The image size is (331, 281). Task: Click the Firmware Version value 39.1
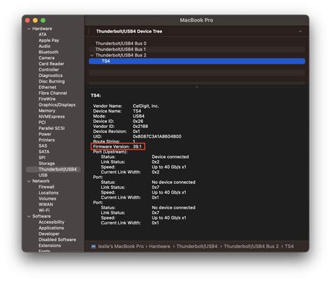tap(137, 147)
